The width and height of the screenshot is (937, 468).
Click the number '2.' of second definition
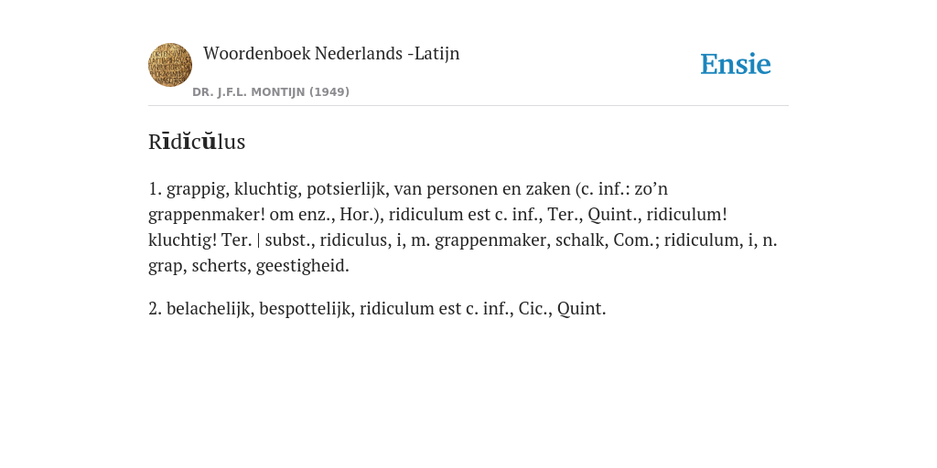point(155,309)
